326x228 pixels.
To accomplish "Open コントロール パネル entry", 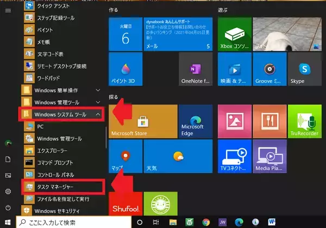I will [x=57, y=174].
